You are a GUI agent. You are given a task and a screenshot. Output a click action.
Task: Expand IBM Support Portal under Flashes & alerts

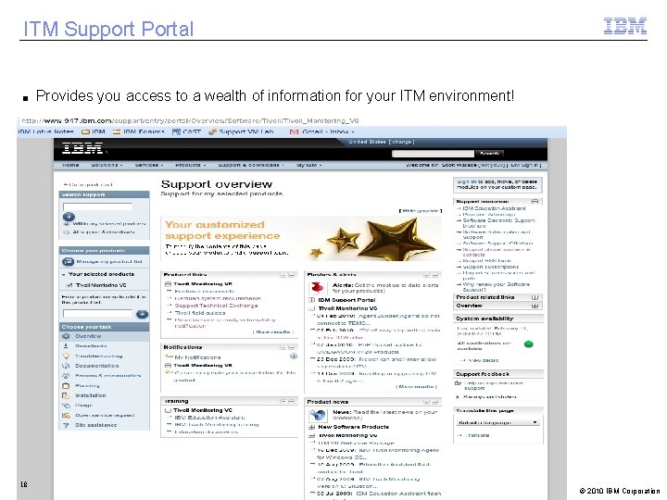click(x=311, y=300)
